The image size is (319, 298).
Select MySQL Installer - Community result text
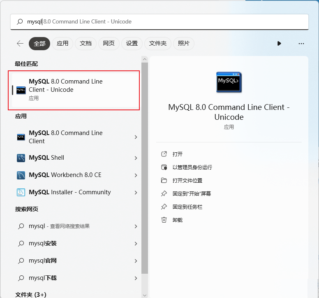tap(70, 192)
